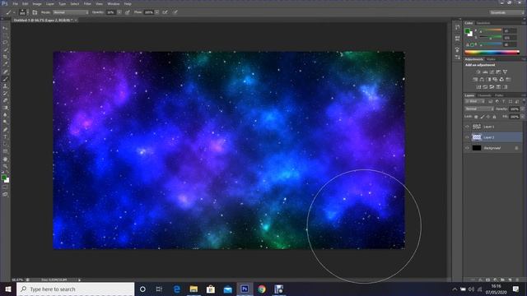Enable airbrush-style build-up in options bar
Viewport: 527px width, 296px height.
click(x=165, y=12)
